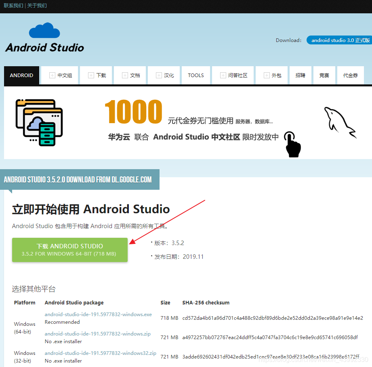Screen dimensions: 372x367
Task: Click the cloud server windows banner icon
Action: [x=39, y=122]
